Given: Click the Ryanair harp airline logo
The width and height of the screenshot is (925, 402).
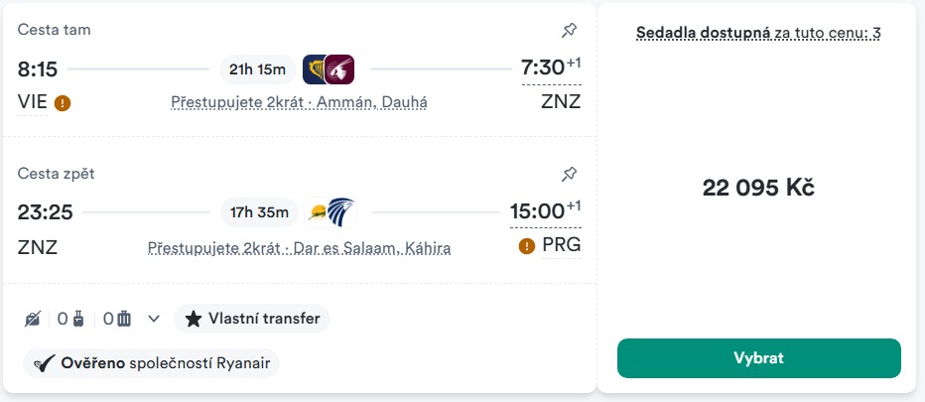Looking at the screenshot, I should [x=316, y=69].
